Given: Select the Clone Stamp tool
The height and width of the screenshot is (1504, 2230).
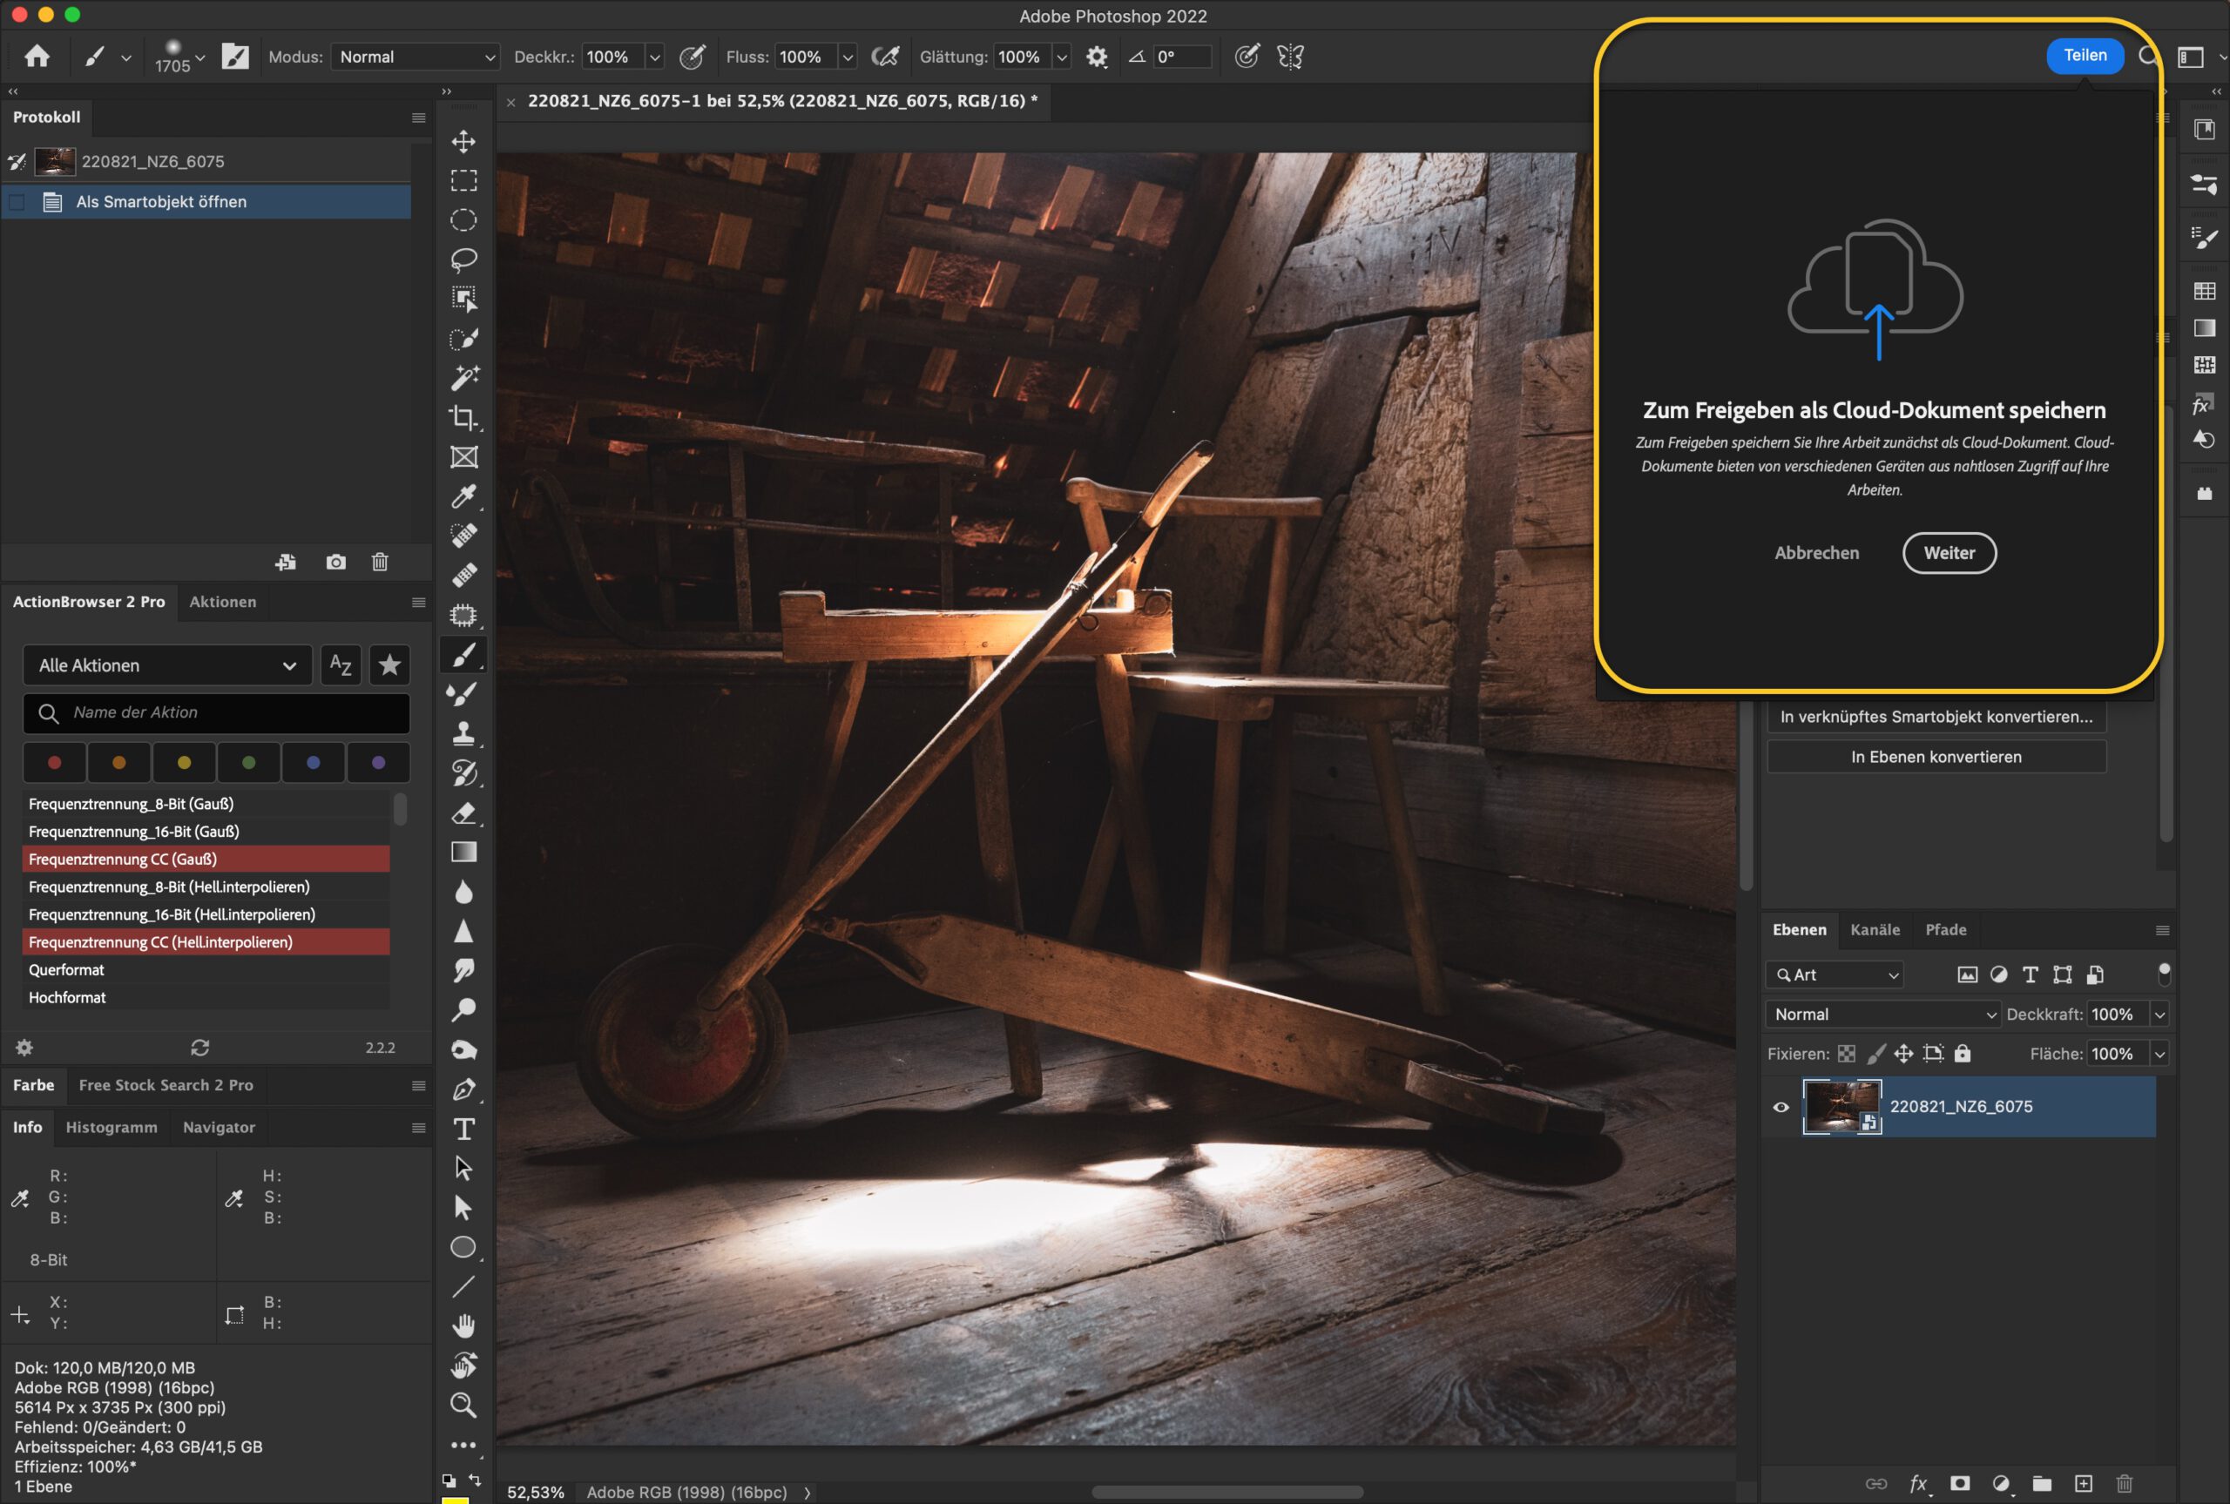Looking at the screenshot, I should [x=463, y=734].
